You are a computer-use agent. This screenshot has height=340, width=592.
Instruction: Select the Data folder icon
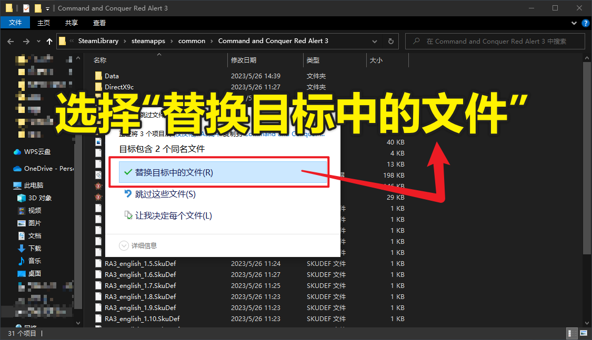pyautogui.click(x=98, y=76)
